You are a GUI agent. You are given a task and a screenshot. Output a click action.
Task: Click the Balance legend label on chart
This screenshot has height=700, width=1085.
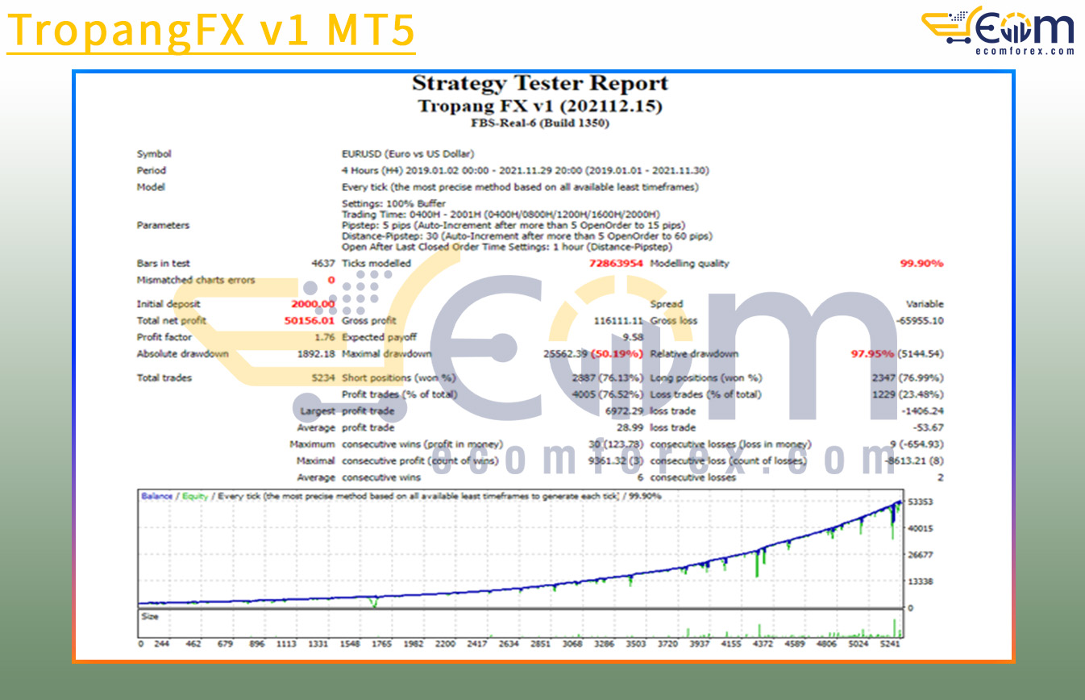pyautogui.click(x=156, y=496)
